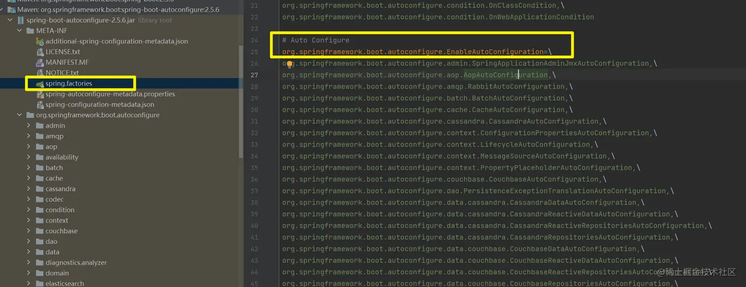Click the EnableAutoConfiguration key on line 25
Screen dimensions: 746x287
coord(412,52)
